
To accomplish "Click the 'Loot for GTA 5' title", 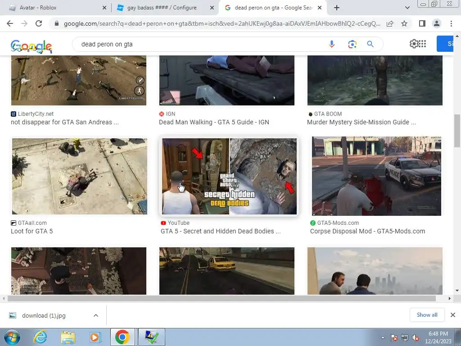I will pyautogui.click(x=32, y=231).
